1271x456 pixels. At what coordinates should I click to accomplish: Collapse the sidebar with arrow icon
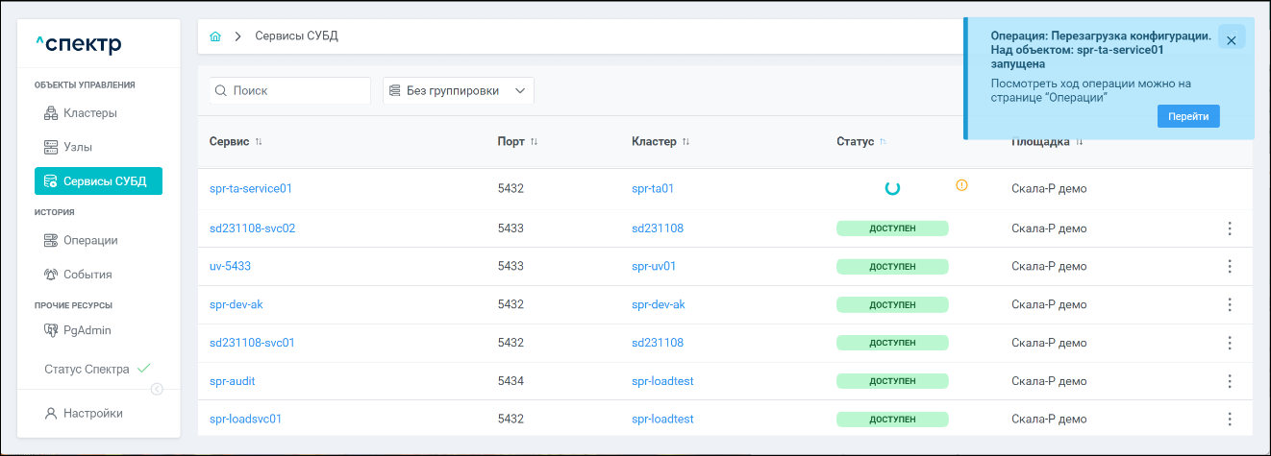[x=157, y=389]
